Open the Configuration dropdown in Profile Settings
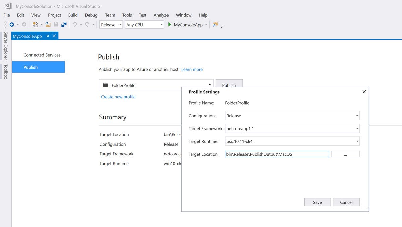The width and height of the screenshot is (402, 227). click(x=357, y=116)
